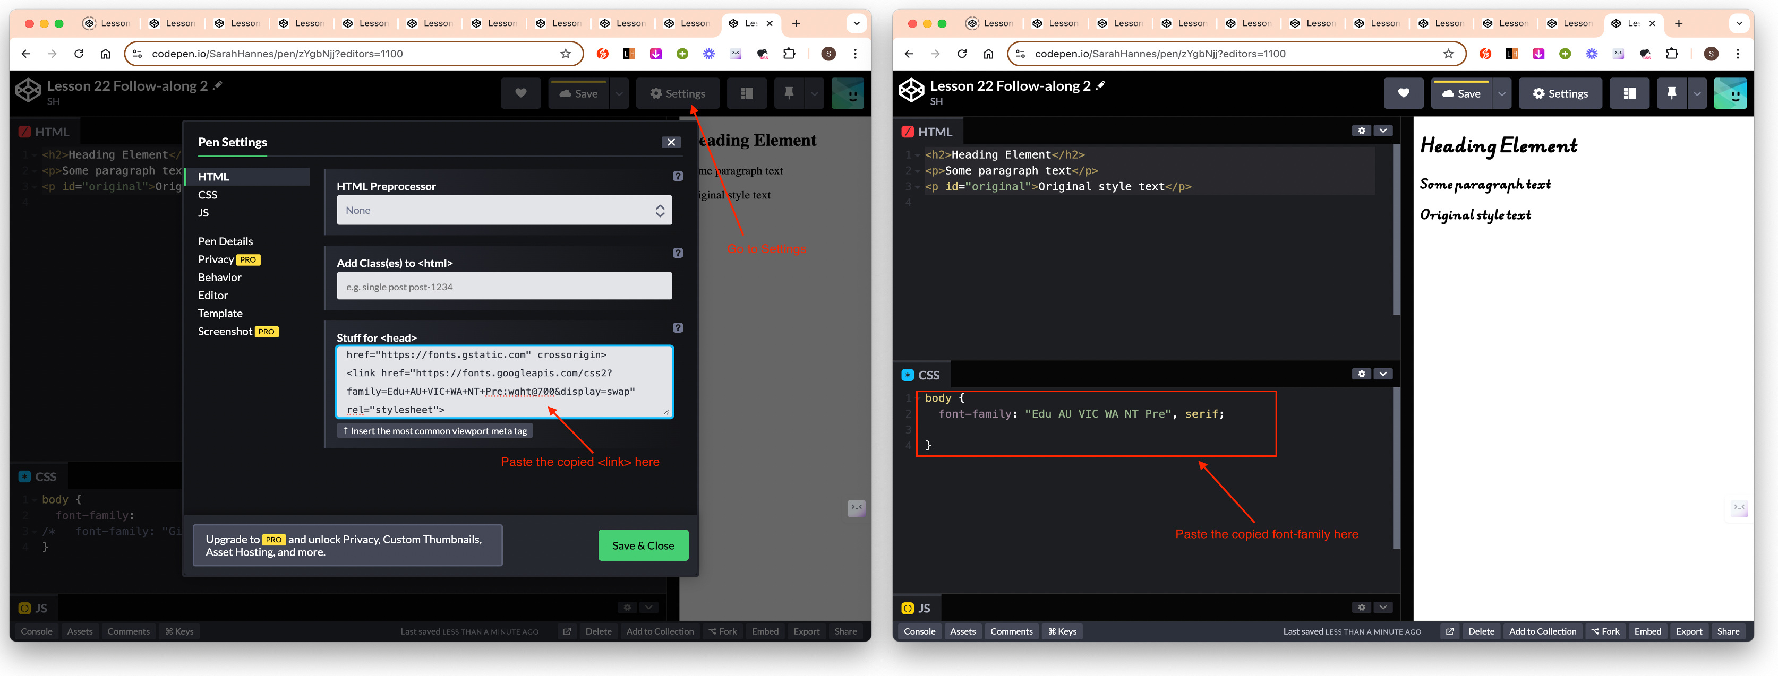
Task: Expand JS editor chevron menu in the right window
Action: pyautogui.click(x=1382, y=608)
